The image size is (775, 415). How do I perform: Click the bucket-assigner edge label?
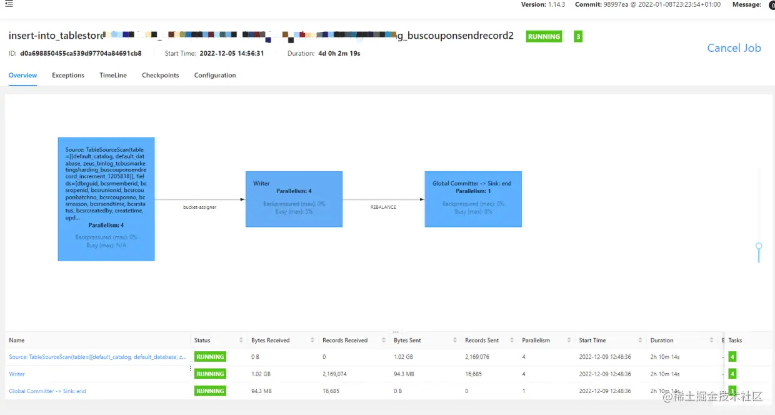click(199, 207)
